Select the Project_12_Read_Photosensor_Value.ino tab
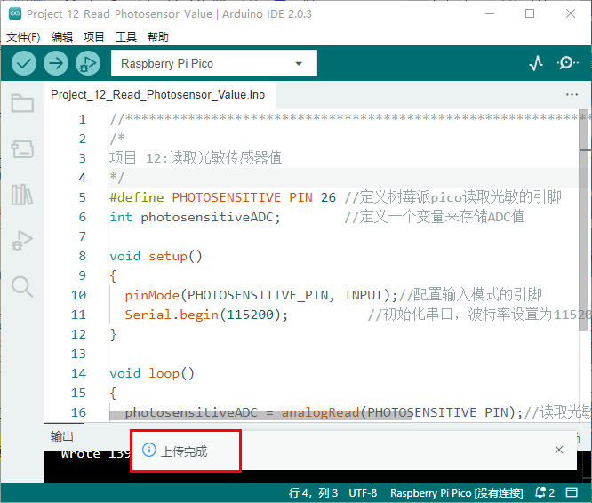592x503 pixels. [x=158, y=95]
